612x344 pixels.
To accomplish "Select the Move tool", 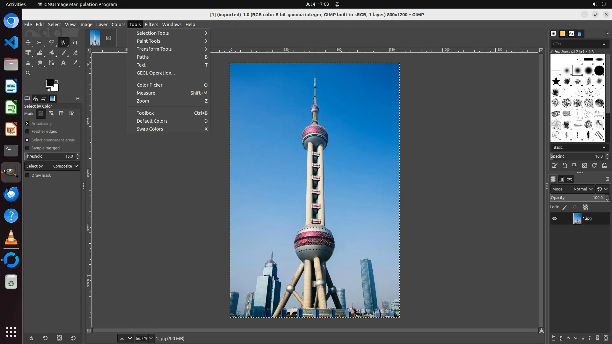I will click(x=28, y=42).
